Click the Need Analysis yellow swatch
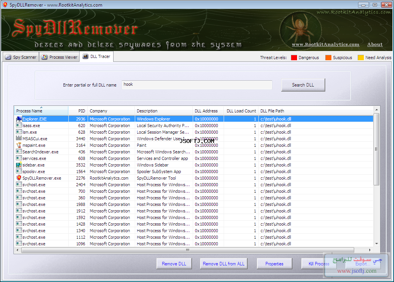 click(360, 58)
